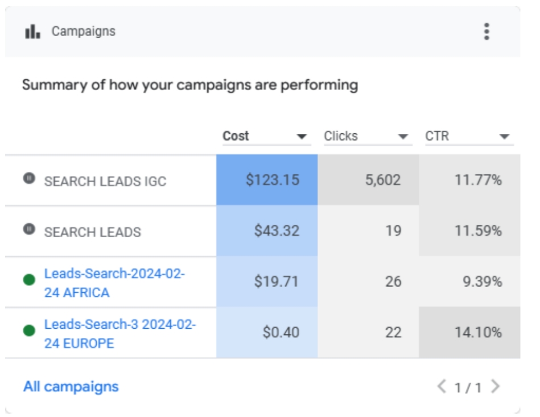Click the $123.15 cost cell
540x417 pixels.
pos(267,179)
